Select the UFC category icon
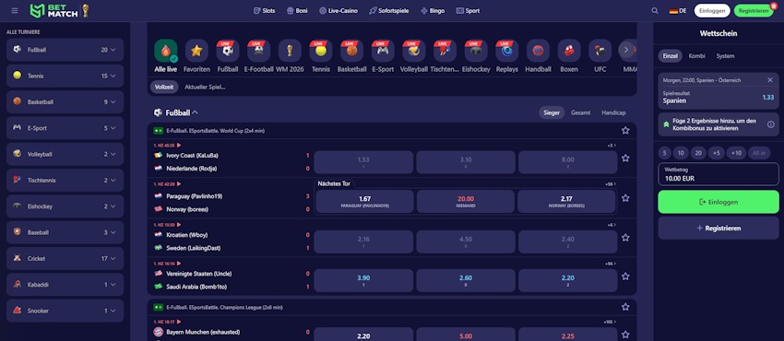 (x=600, y=51)
